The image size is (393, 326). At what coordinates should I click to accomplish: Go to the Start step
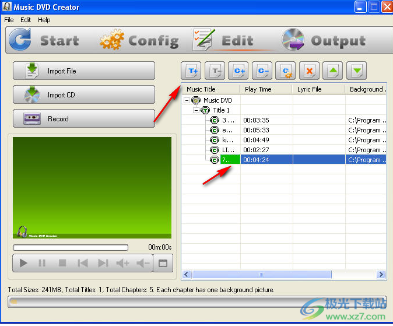tap(44, 40)
